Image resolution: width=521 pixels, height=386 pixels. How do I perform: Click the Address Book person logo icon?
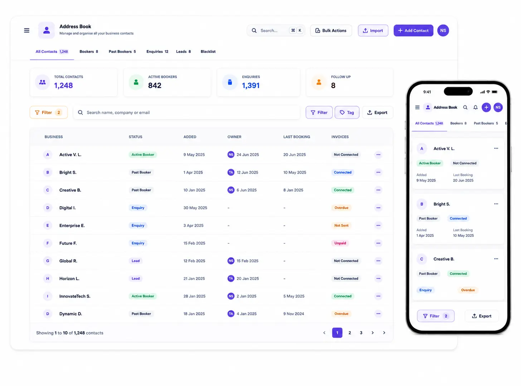(47, 30)
